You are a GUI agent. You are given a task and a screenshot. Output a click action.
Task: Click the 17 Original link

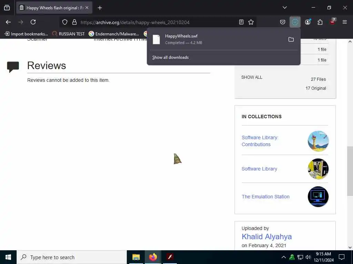pos(316,88)
